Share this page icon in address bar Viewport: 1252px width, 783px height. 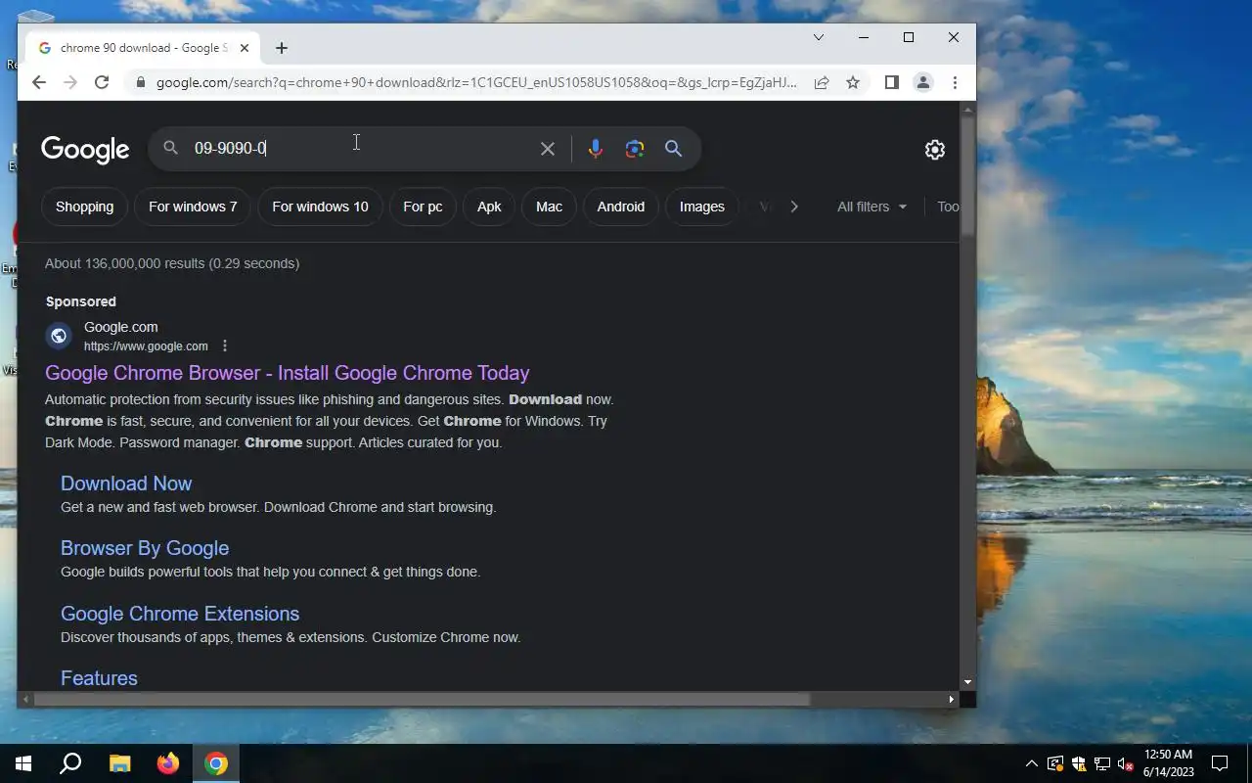(822, 82)
